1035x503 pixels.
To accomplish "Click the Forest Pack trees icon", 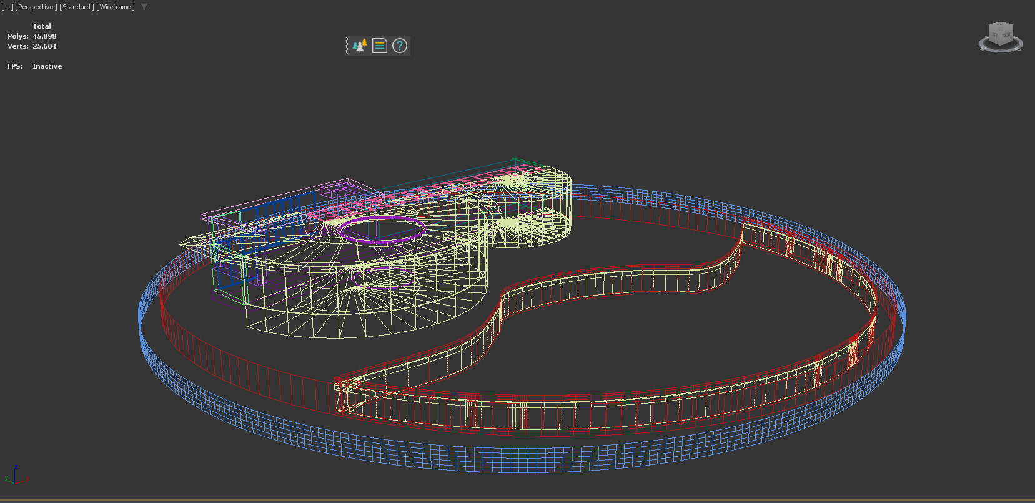I will pos(360,46).
